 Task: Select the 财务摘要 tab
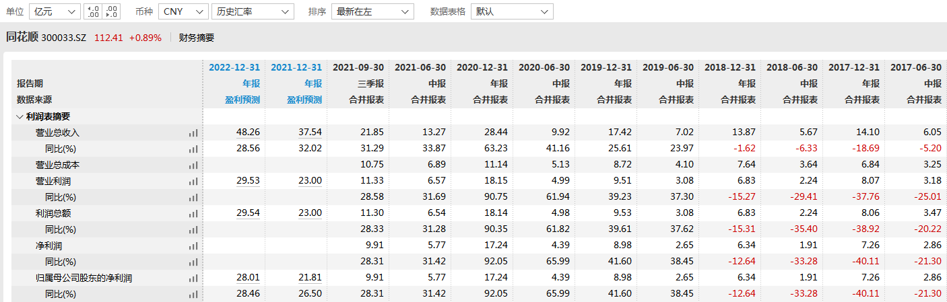[x=197, y=38]
